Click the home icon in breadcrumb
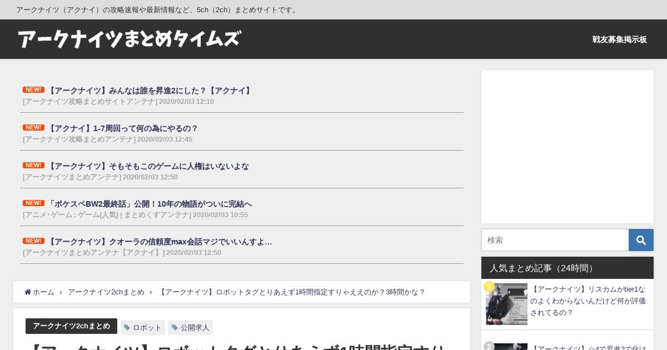The image size is (667, 350). pos(28,292)
